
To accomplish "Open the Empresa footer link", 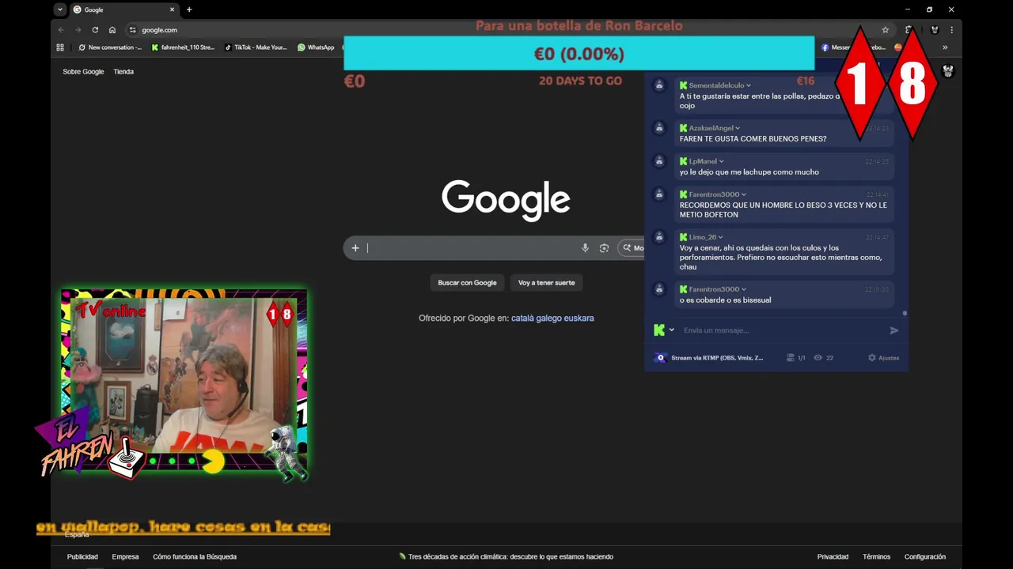I will pos(125,557).
